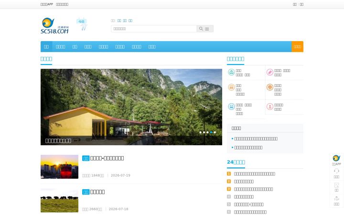
Task: Open the third navigation bar menu item
Action: (x=75, y=46)
